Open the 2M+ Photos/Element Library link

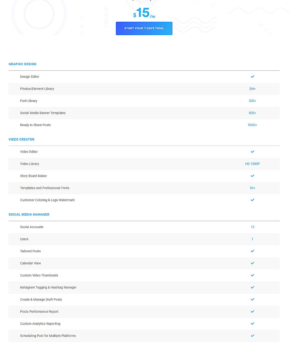coord(252,89)
